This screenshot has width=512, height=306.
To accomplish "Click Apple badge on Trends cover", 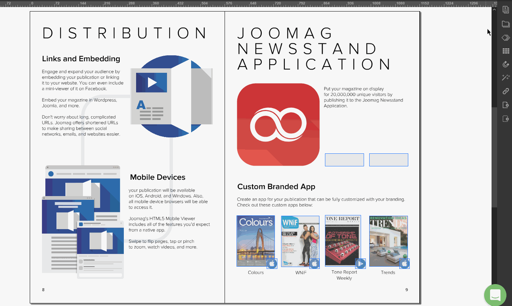I will pos(405,264).
